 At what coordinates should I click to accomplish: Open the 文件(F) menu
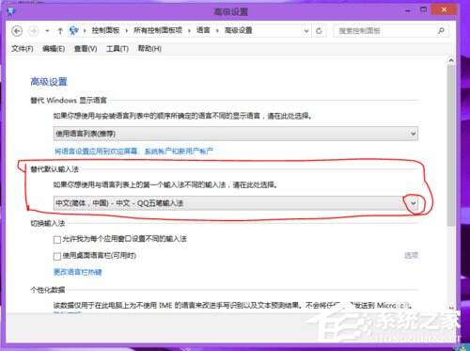pyautogui.click(x=23, y=49)
